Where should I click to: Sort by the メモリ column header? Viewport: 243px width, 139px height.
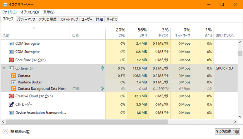[x=138, y=33]
